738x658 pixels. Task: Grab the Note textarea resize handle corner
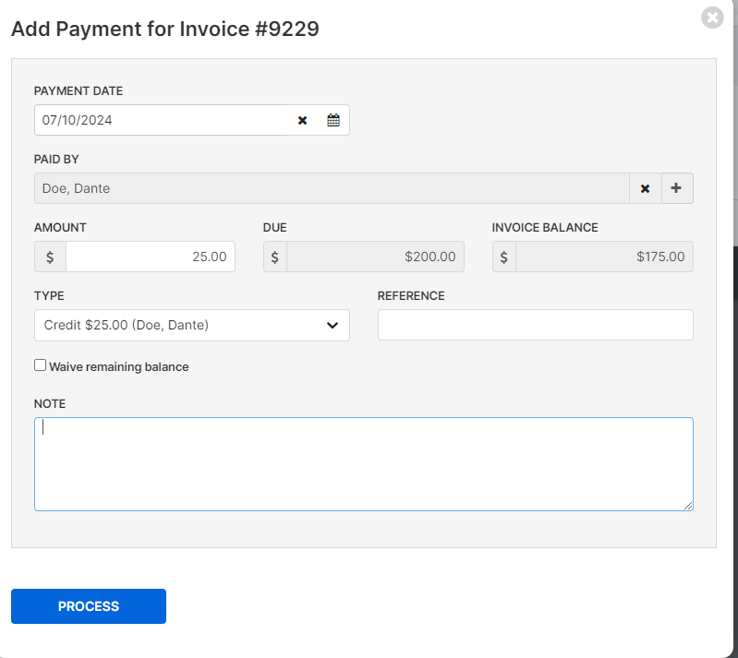[688, 506]
